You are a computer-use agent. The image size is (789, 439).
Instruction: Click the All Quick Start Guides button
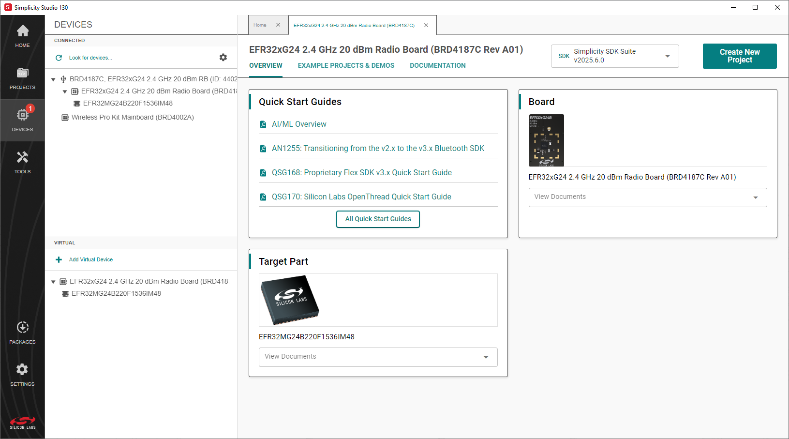point(378,219)
